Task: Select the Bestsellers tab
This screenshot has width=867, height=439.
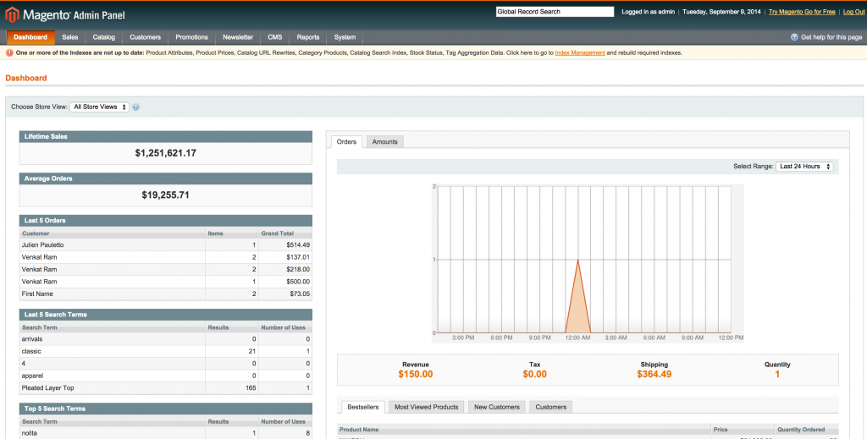Action: [x=363, y=407]
